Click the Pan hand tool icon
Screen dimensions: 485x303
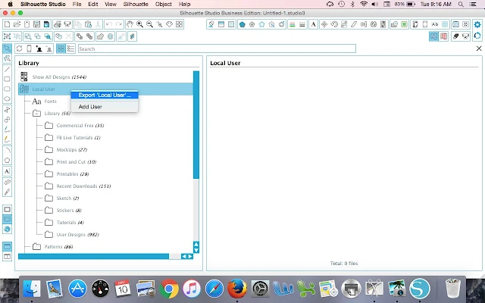(x=130, y=24)
